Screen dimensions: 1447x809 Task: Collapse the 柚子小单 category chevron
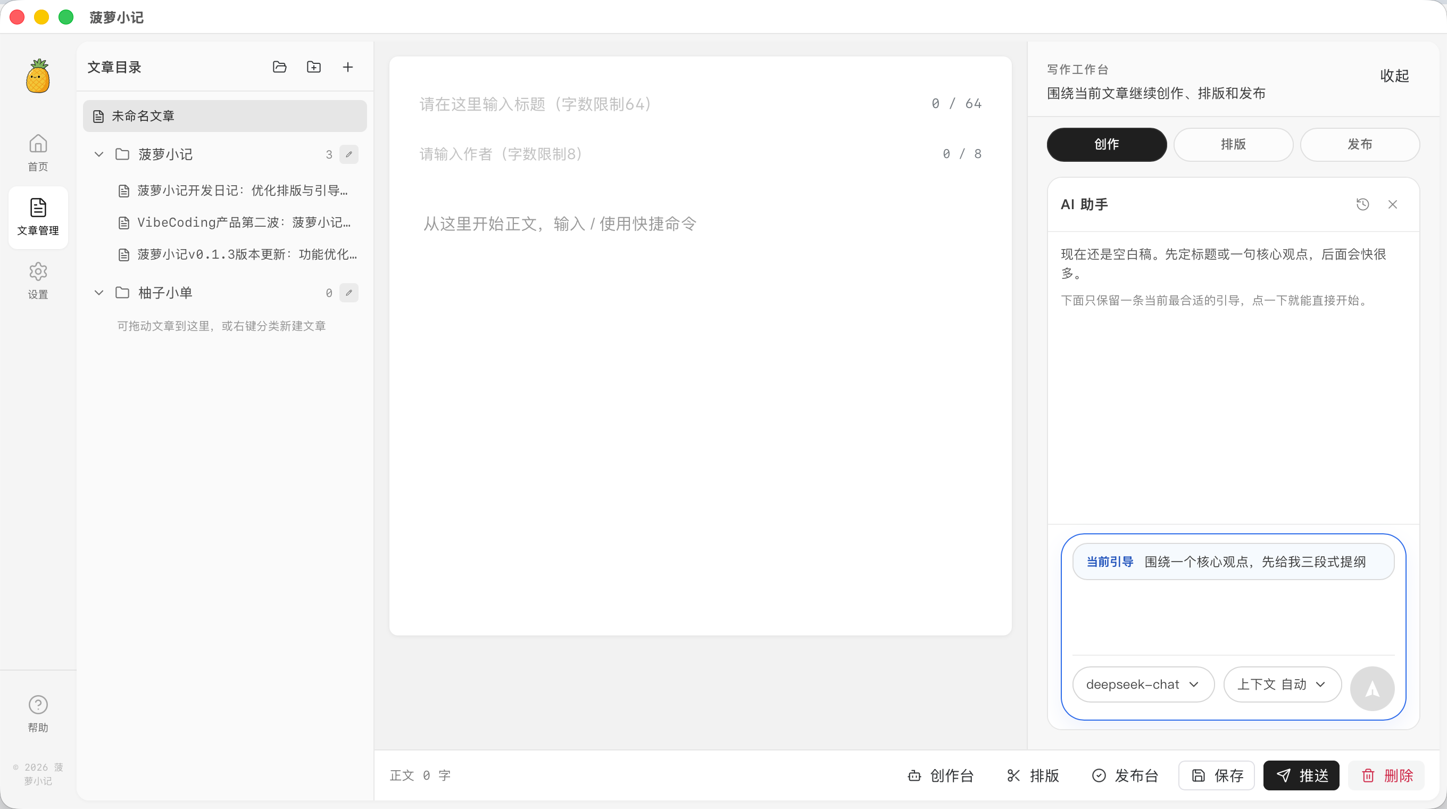coord(99,292)
